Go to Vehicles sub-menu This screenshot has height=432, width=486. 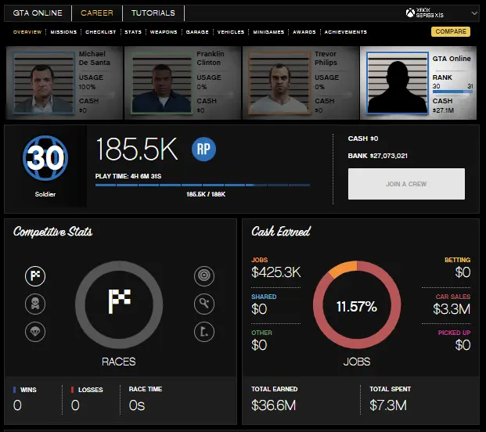pyautogui.click(x=231, y=32)
